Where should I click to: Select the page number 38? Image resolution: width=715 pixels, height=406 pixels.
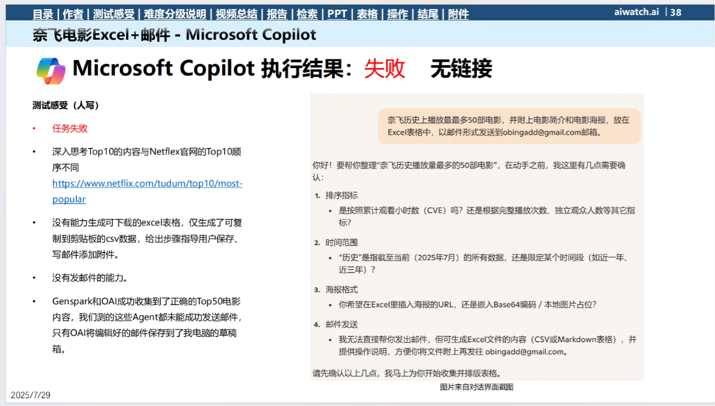pyautogui.click(x=676, y=12)
